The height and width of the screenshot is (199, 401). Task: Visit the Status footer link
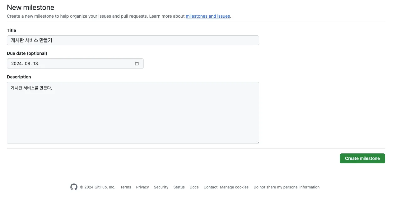click(179, 187)
